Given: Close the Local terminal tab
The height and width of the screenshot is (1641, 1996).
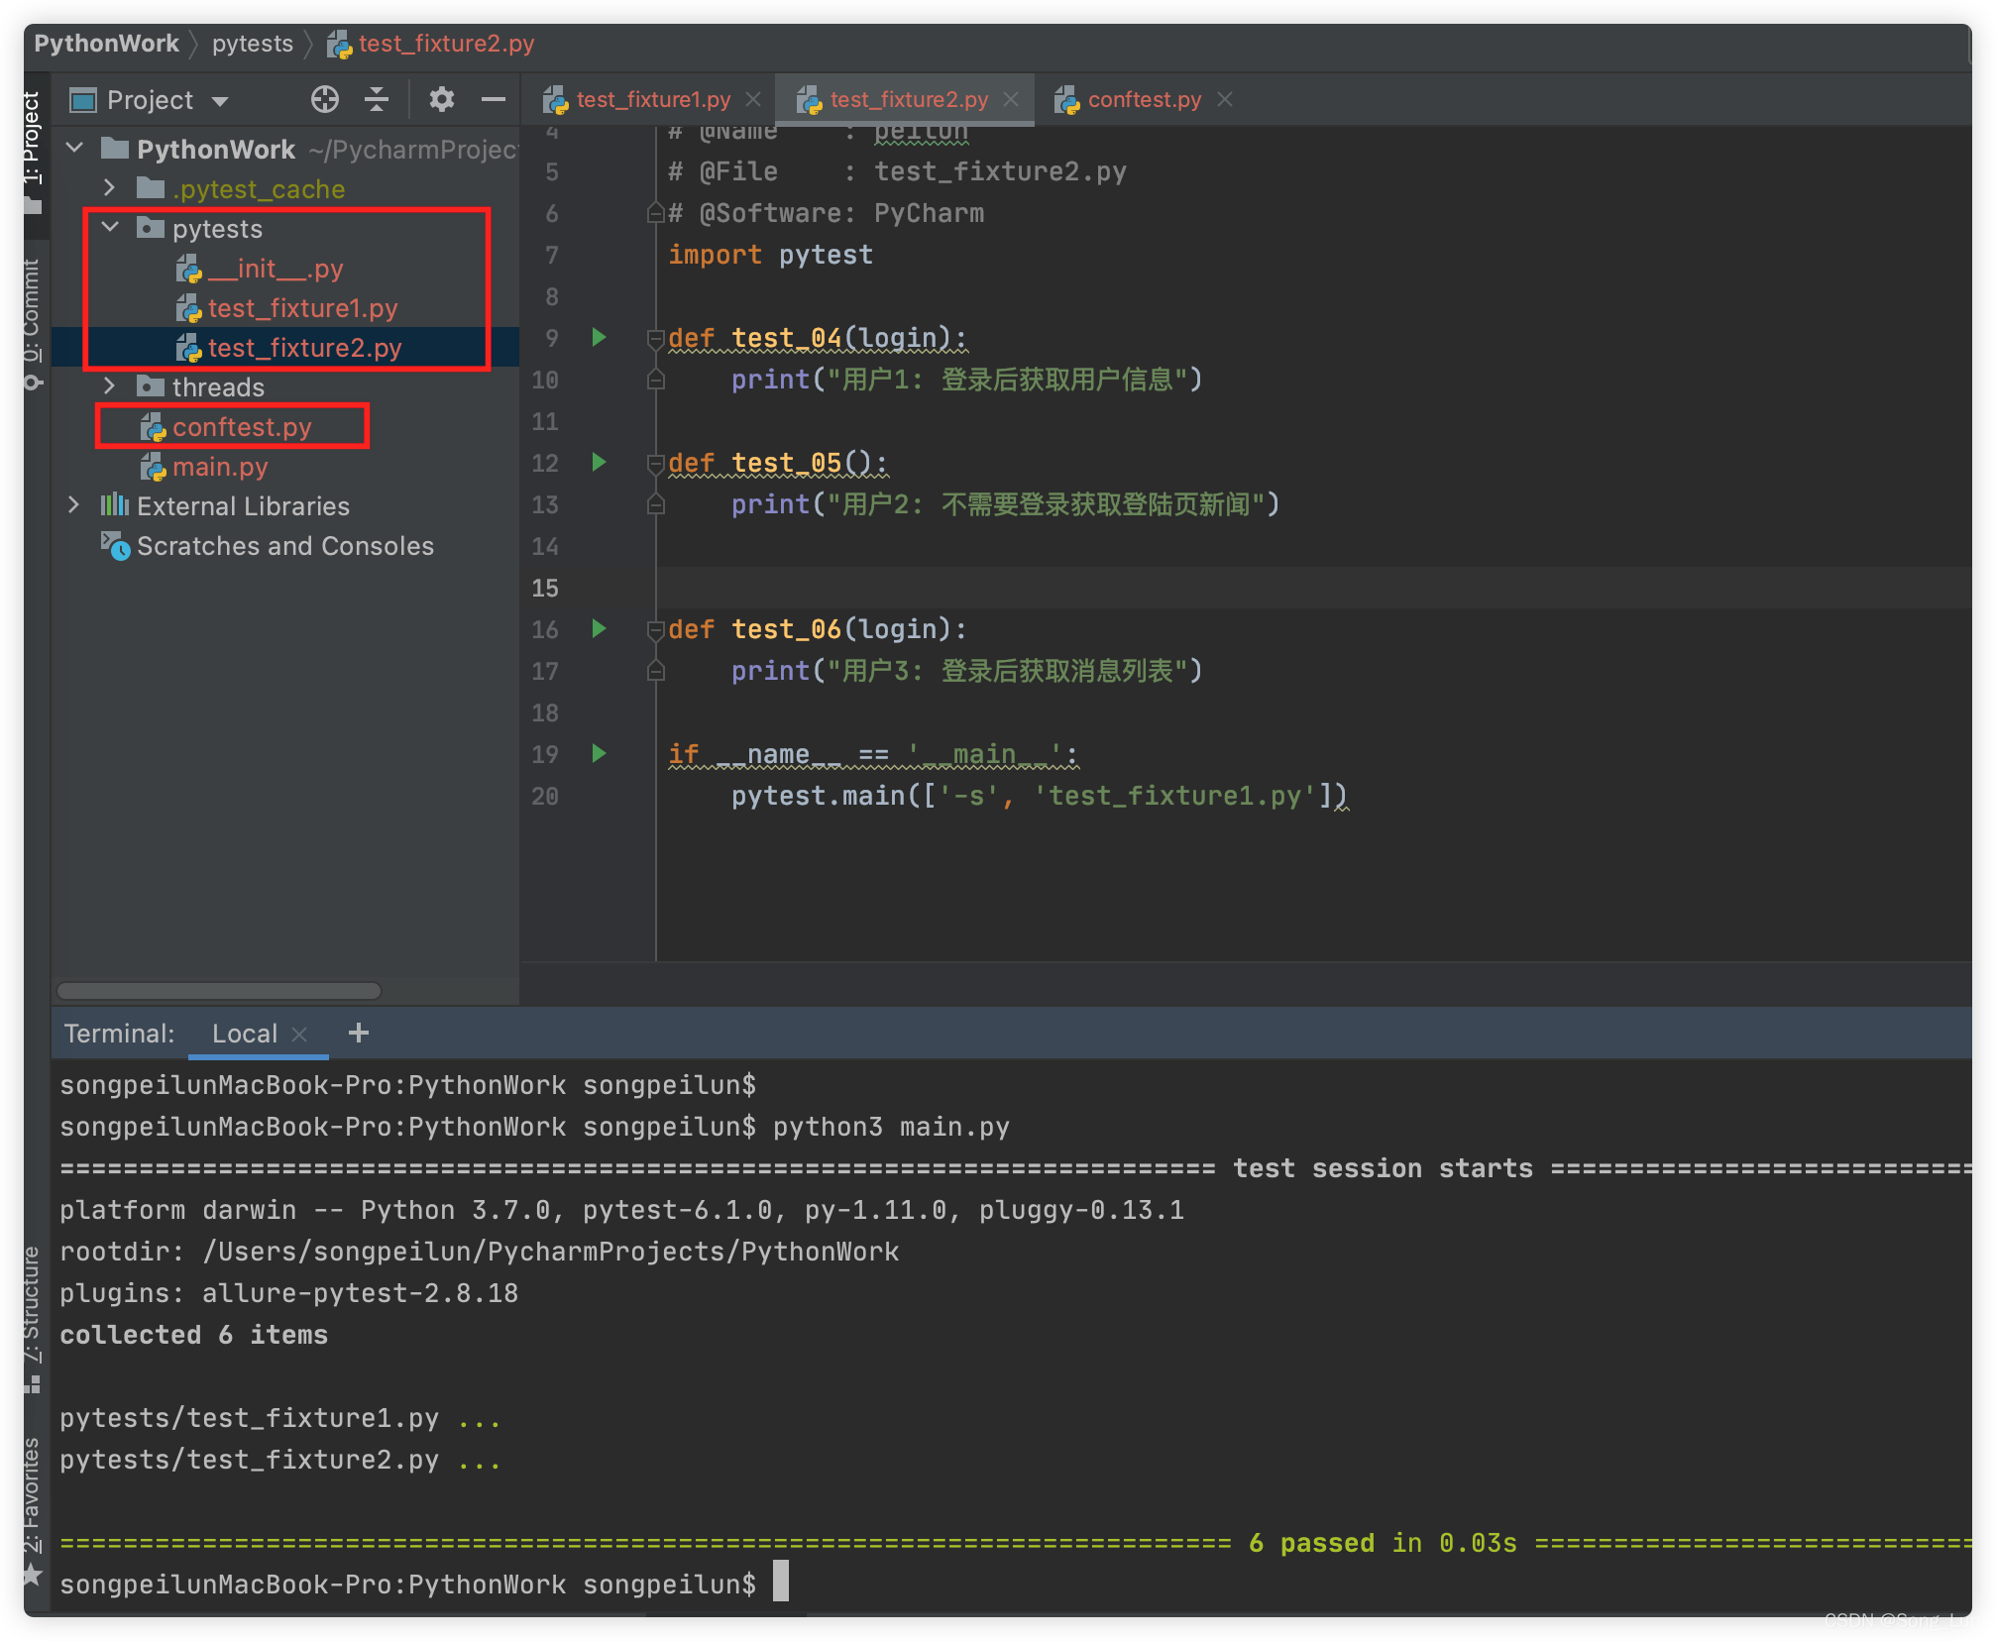Looking at the screenshot, I should click(x=299, y=1034).
